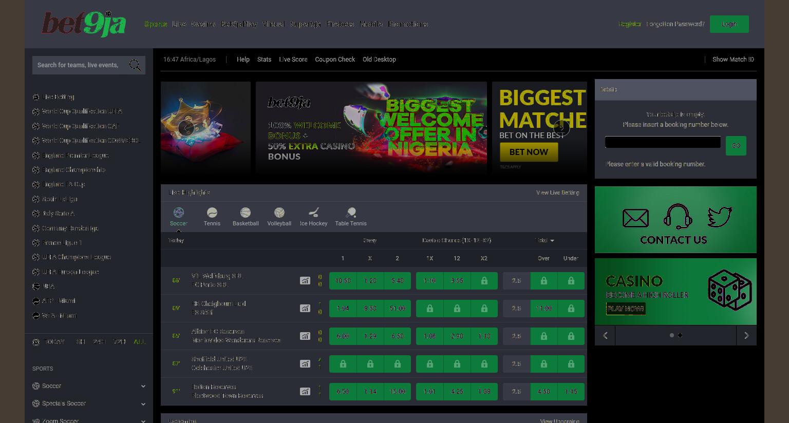The width and height of the screenshot is (789, 423).
Task: Open View Live Betting link
Action: click(x=557, y=193)
